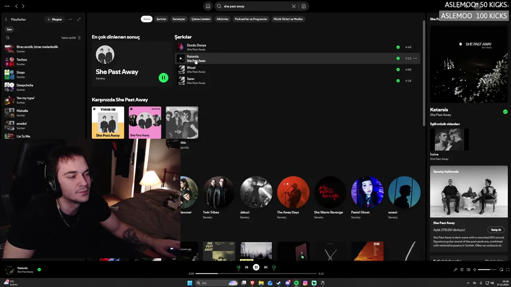The height and width of the screenshot is (287, 511).
Task: Open the Yes my type' playlist
Action: pyautogui.click(x=43, y=100)
